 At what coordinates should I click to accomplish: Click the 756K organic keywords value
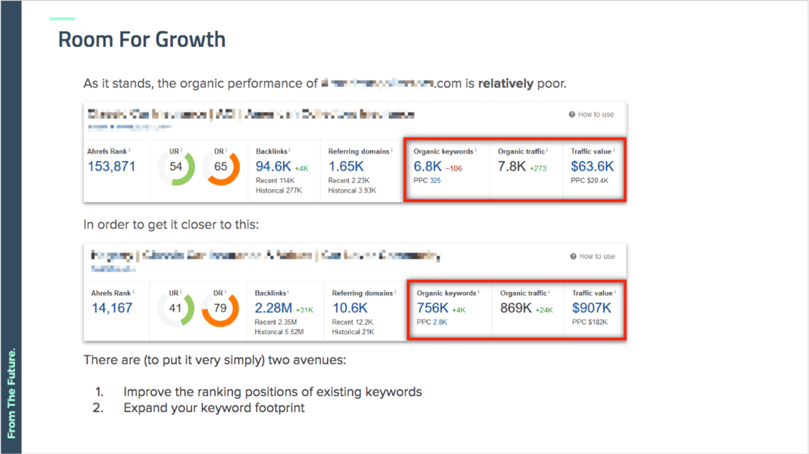432,308
